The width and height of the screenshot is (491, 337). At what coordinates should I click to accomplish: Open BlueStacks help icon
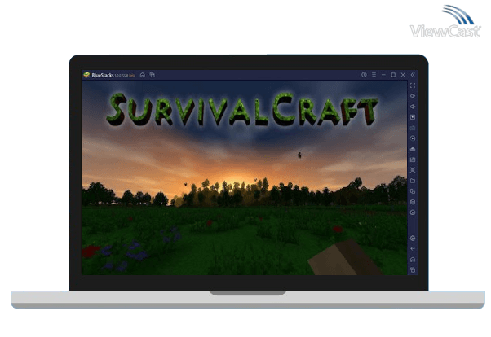tap(364, 75)
